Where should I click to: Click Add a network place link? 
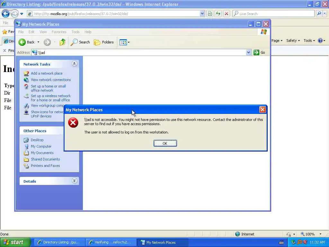pos(47,73)
